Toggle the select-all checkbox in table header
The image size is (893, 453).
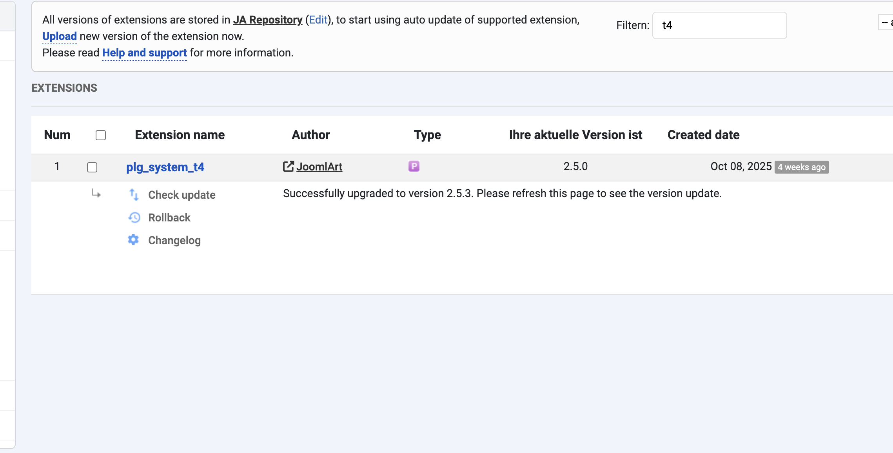tap(101, 135)
